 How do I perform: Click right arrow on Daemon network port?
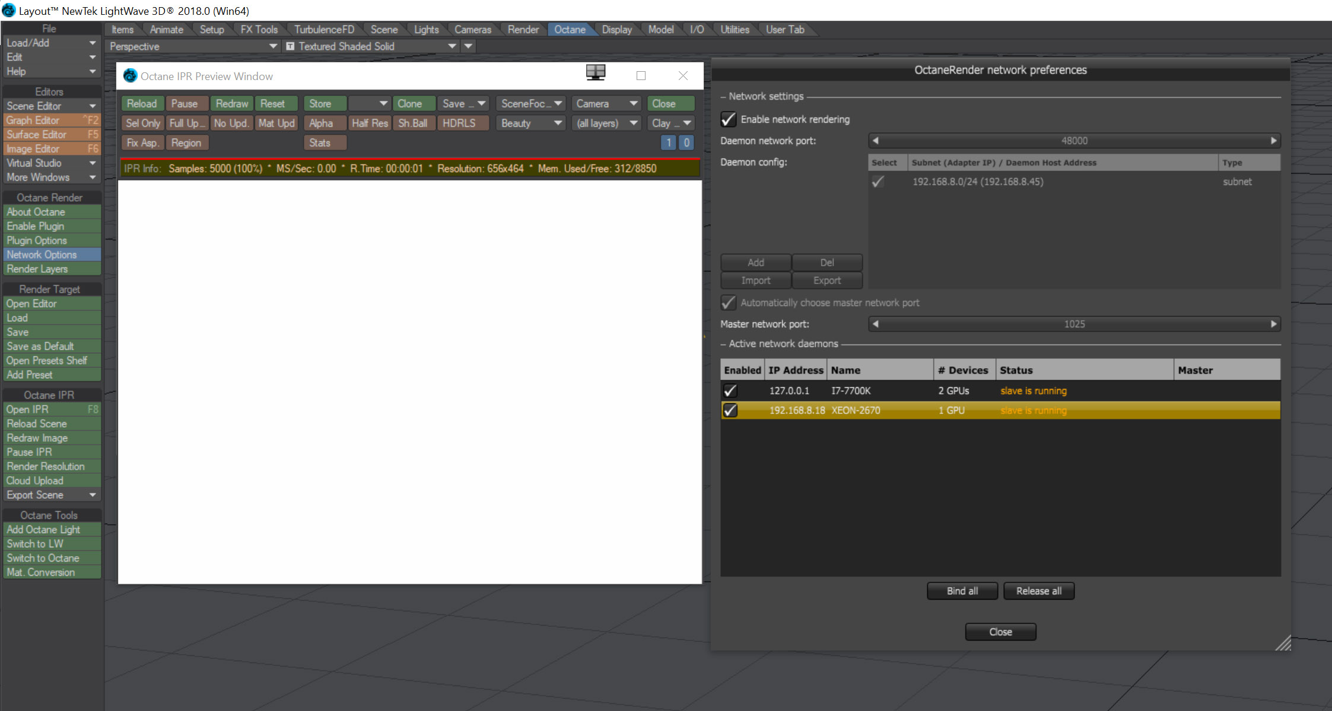pos(1273,141)
